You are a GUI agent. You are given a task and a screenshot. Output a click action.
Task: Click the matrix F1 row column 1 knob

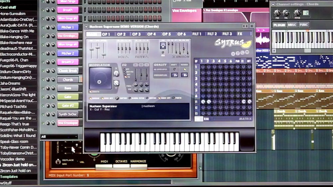pyautogui.click(x=203, y=102)
